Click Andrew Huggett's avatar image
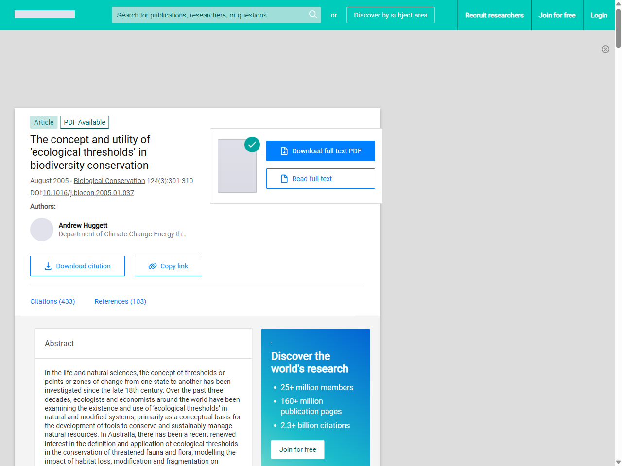This screenshot has width=622, height=466. [42, 230]
